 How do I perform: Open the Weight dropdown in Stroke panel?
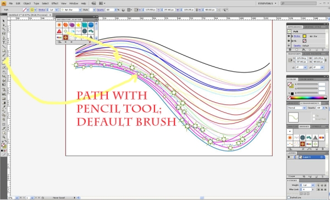tap(313, 185)
